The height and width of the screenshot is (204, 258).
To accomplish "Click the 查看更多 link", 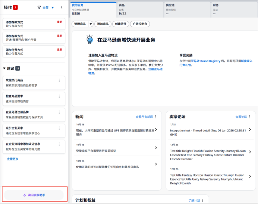I will click(13, 159).
